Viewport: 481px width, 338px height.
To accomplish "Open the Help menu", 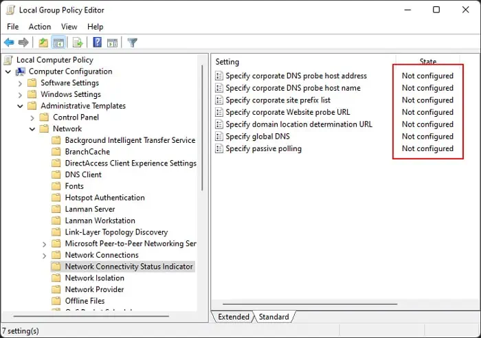I will 95,27.
